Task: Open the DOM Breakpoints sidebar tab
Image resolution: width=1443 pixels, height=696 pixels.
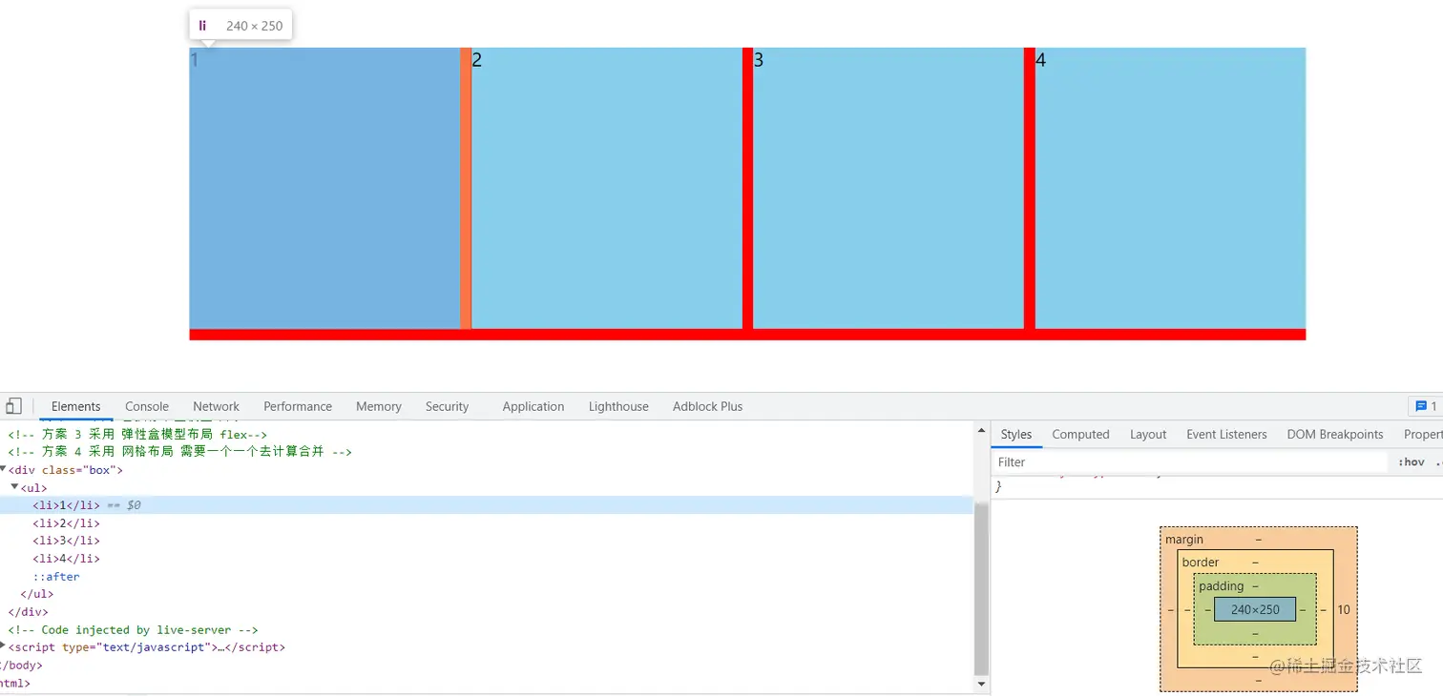Action: point(1334,435)
